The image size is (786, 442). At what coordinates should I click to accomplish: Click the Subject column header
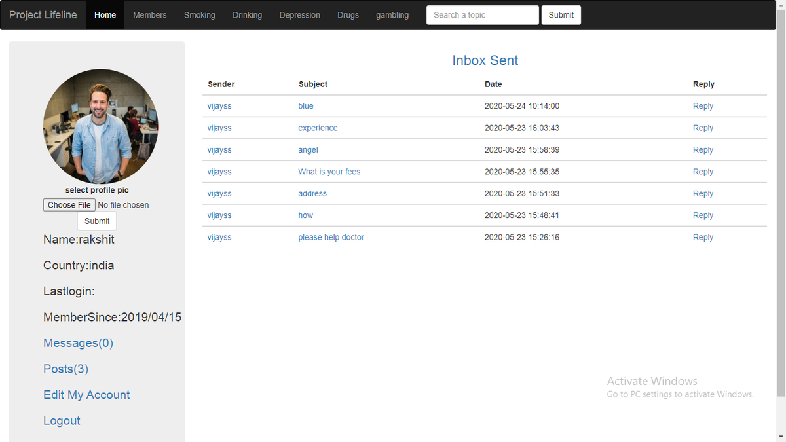(x=313, y=84)
